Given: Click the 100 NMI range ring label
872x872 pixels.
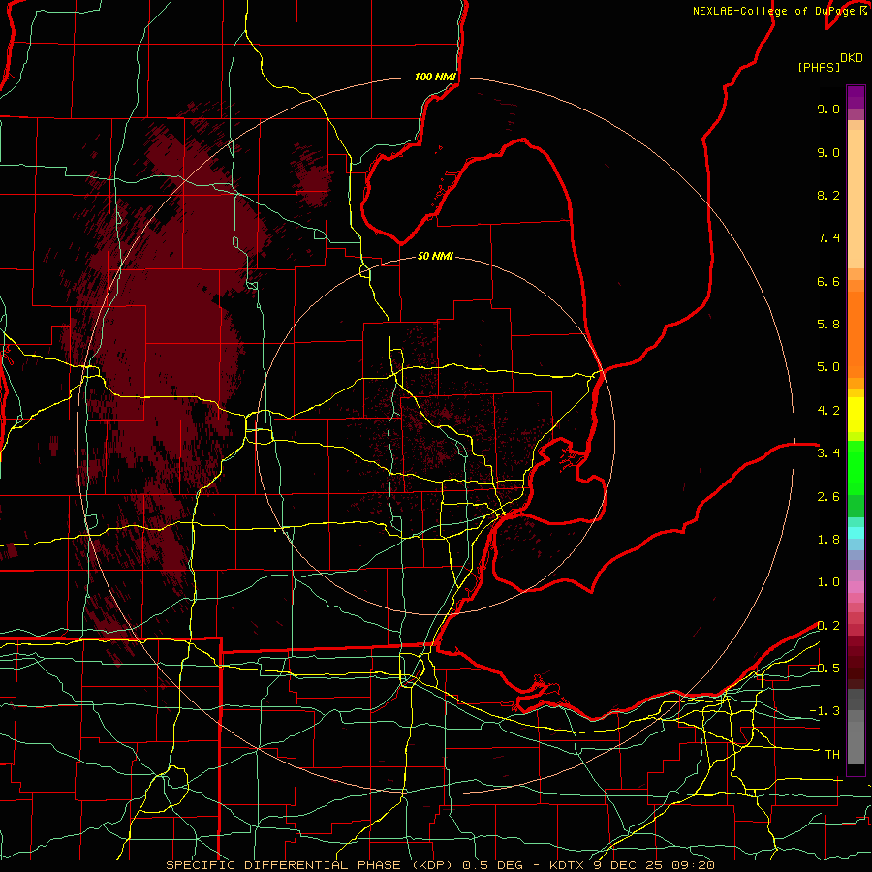Looking at the screenshot, I should [x=435, y=77].
